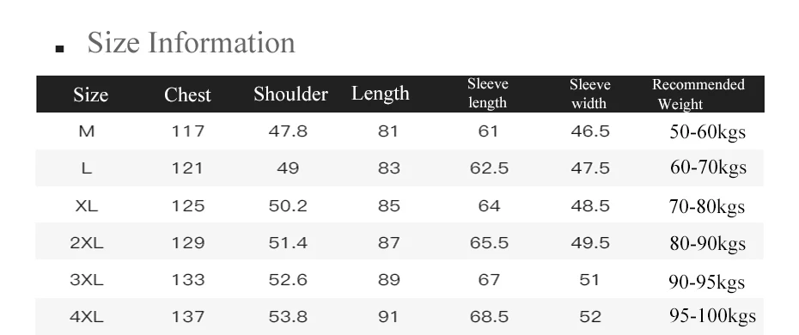Click the 60-70kgs recommended weight

(x=708, y=167)
